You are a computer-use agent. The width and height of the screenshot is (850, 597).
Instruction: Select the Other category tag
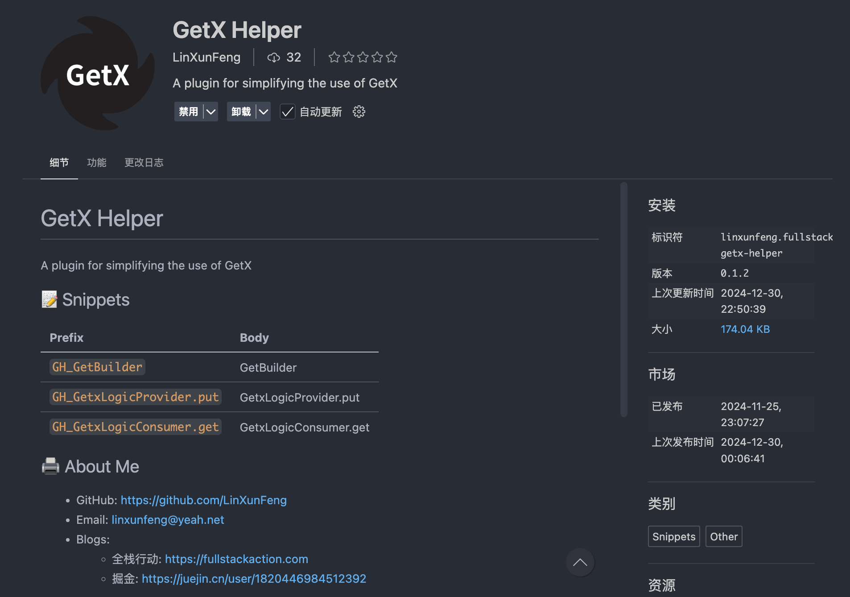click(724, 536)
